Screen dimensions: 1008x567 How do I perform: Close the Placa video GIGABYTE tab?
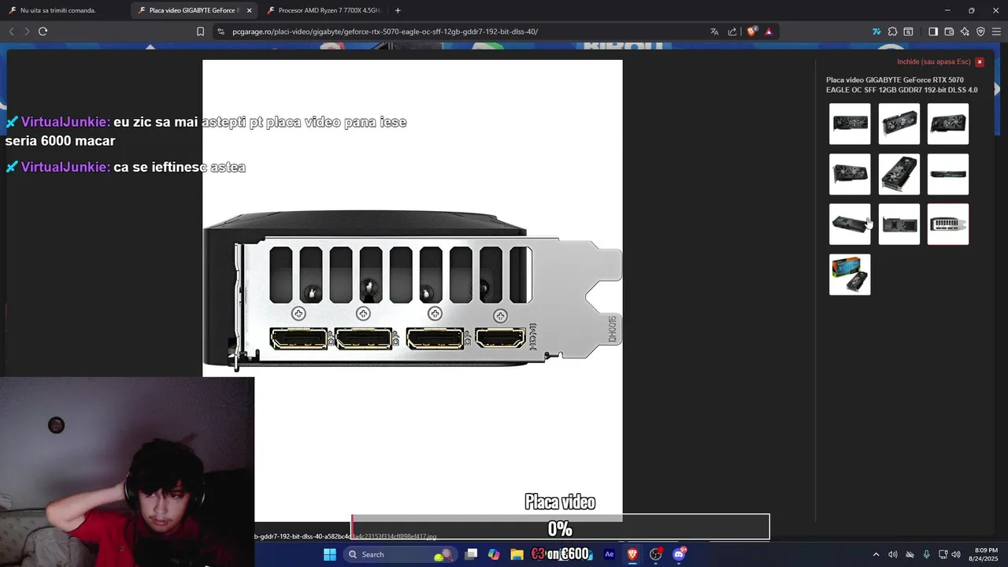point(250,10)
